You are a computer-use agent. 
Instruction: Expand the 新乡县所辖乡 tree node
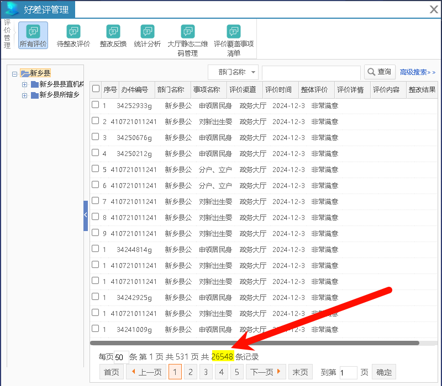(24, 95)
